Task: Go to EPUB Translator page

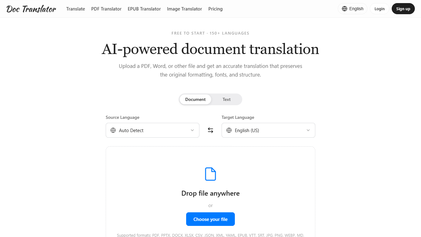Action: (144, 9)
